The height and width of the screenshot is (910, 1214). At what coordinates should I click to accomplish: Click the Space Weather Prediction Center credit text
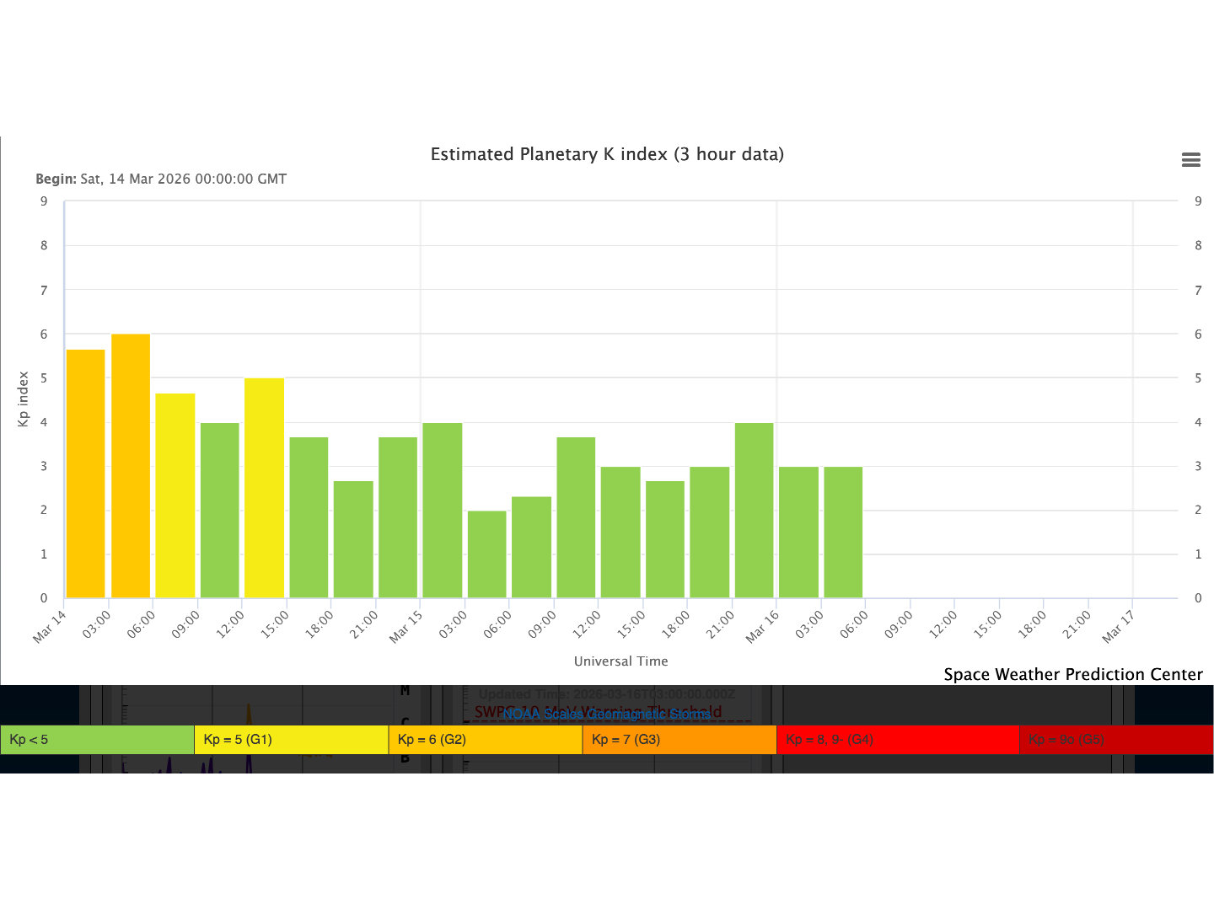pyautogui.click(x=1072, y=674)
